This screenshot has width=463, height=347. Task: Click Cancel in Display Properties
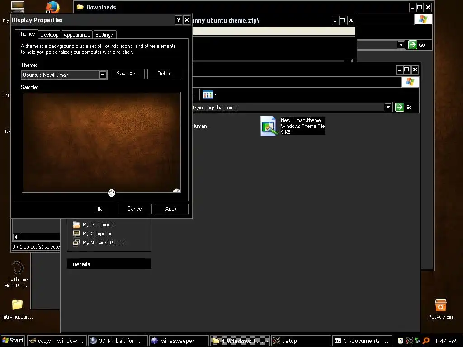(135, 209)
